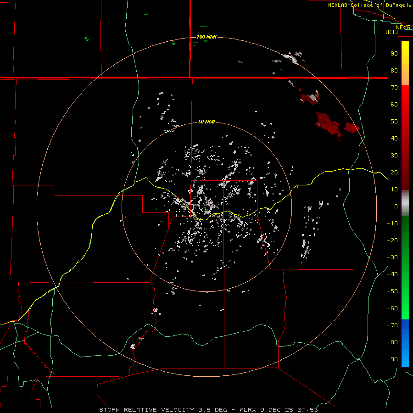
Task: Click the positive 60 scale label
Action: point(394,105)
